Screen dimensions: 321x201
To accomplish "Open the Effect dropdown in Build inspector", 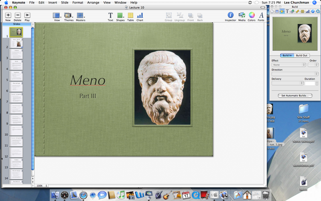I will 288,65.
